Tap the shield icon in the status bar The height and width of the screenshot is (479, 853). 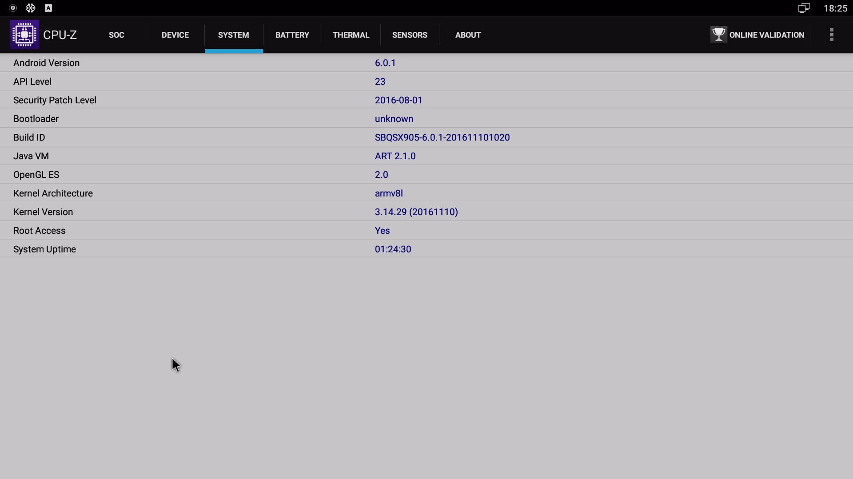(13, 8)
